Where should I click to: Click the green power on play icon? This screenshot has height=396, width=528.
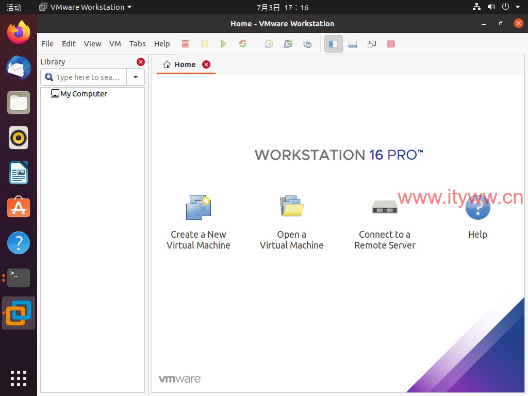tap(223, 44)
